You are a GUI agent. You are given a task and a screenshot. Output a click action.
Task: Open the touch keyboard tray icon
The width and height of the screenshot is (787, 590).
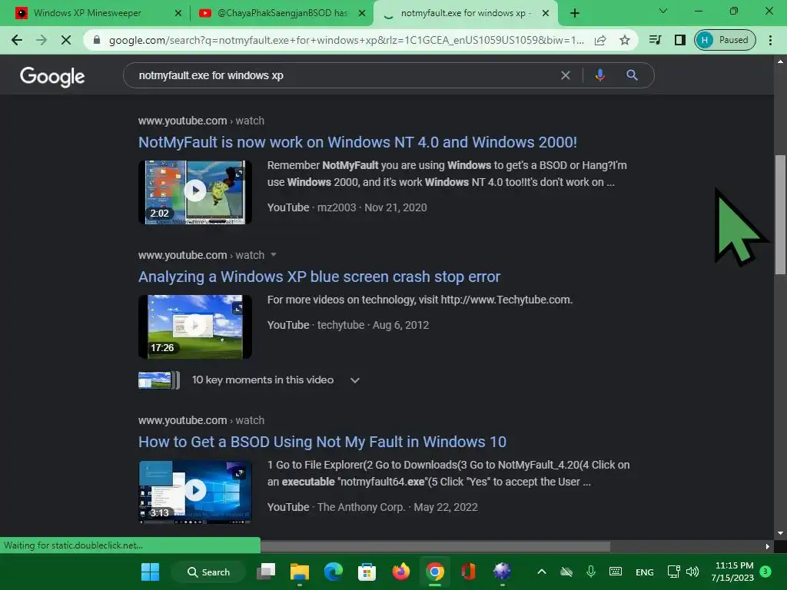pyautogui.click(x=616, y=572)
